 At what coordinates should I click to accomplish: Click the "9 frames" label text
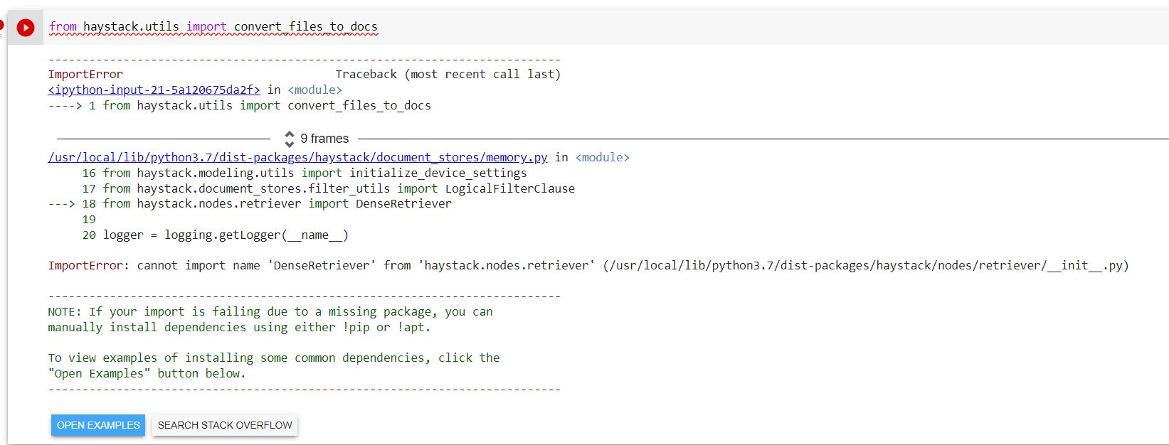324,139
